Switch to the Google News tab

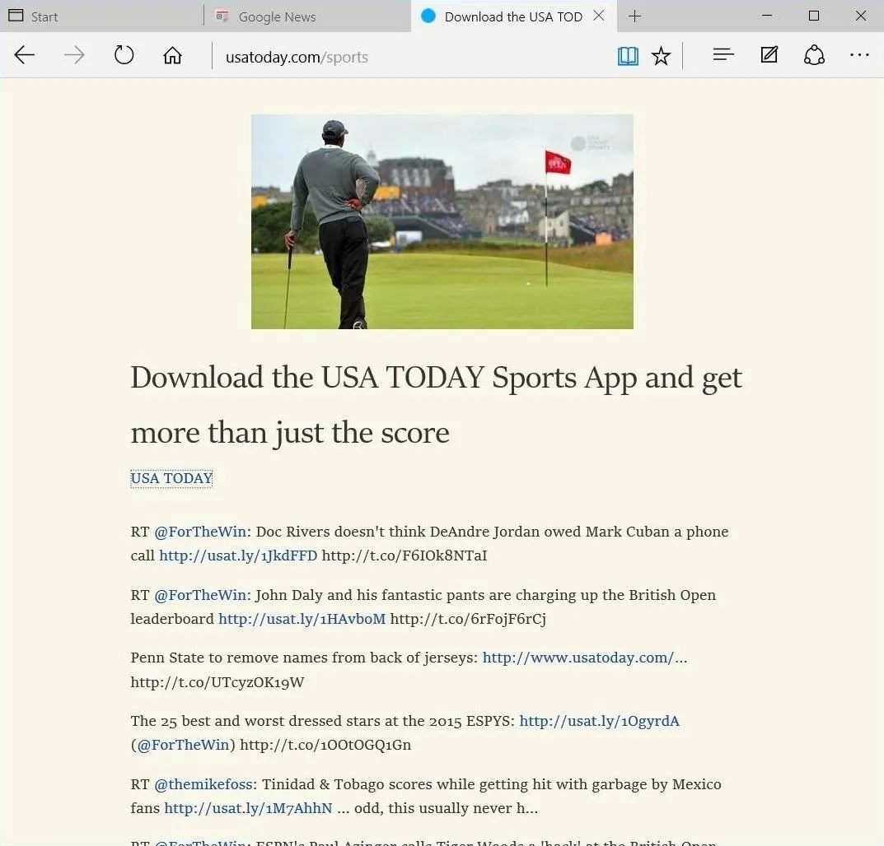tap(308, 16)
